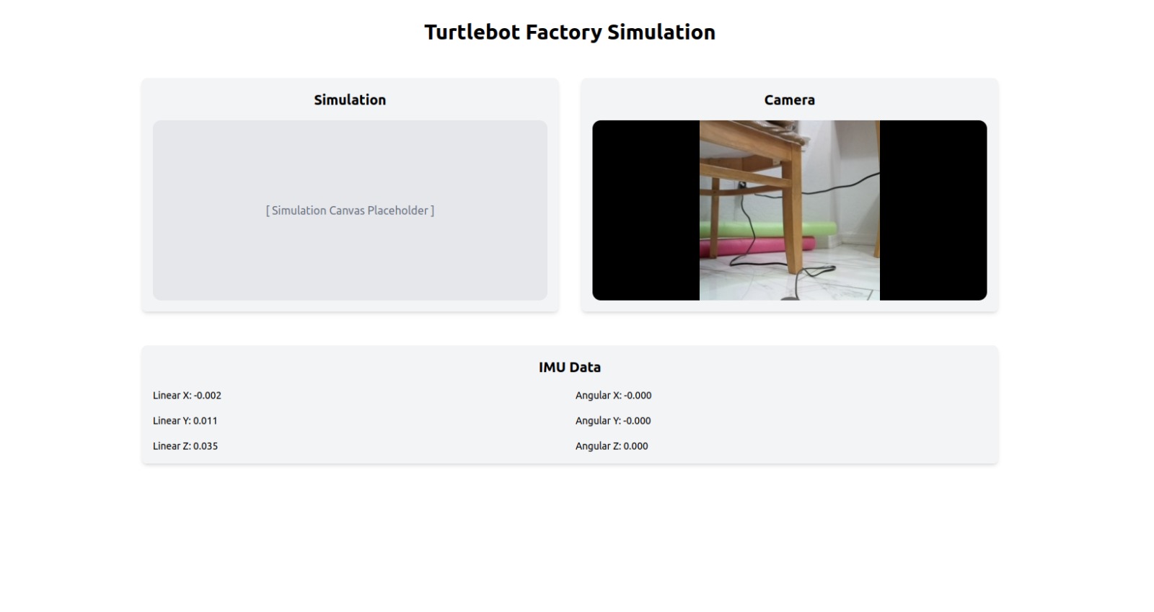This screenshot has height=612, width=1154.
Task: Select the Linear X reading
Action: [187, 396]
